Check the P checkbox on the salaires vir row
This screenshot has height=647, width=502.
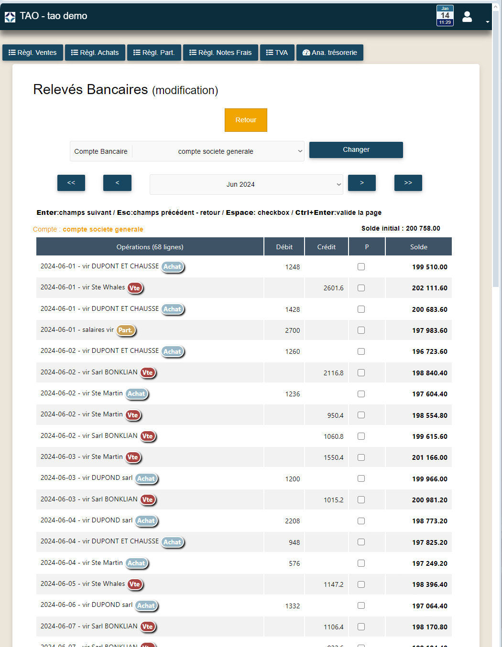click(361, 330)
